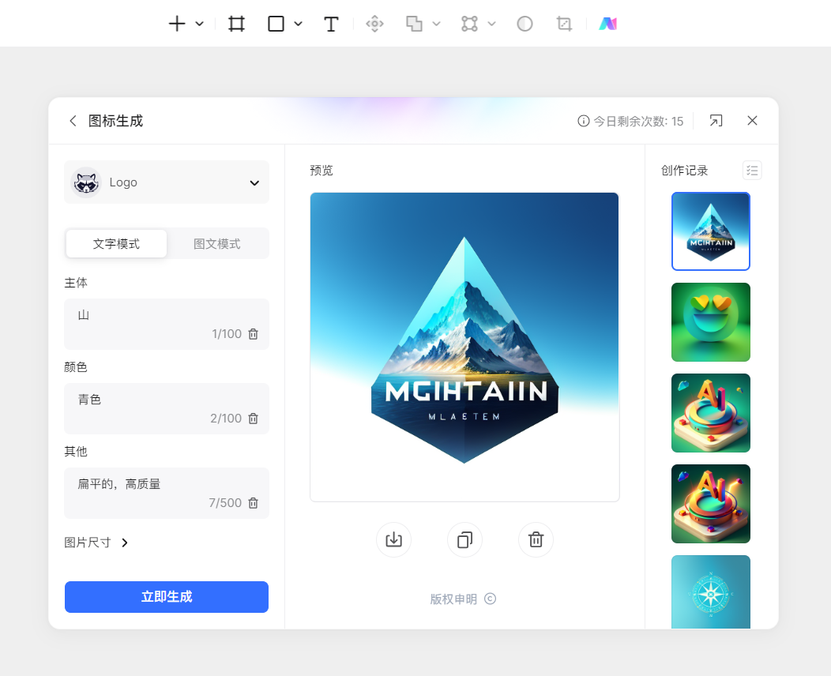Click the vector edit nodes icon
831x676 pixels.
pyautogui.click(x=469, y=24)
